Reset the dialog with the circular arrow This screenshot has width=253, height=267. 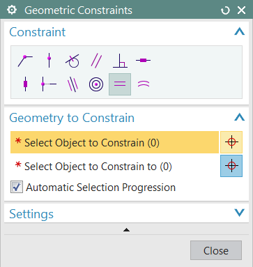tap(225, 10)
